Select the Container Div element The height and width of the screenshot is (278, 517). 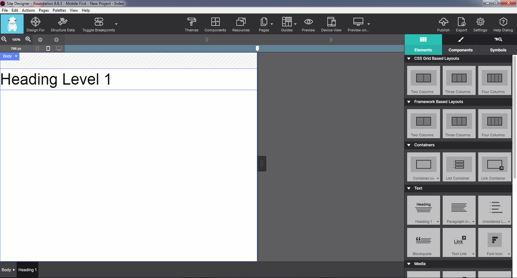(424, 167)
